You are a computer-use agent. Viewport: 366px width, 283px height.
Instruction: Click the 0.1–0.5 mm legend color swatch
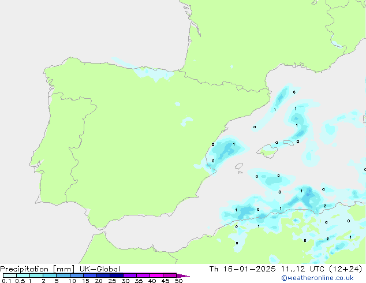tap(10, 275)
